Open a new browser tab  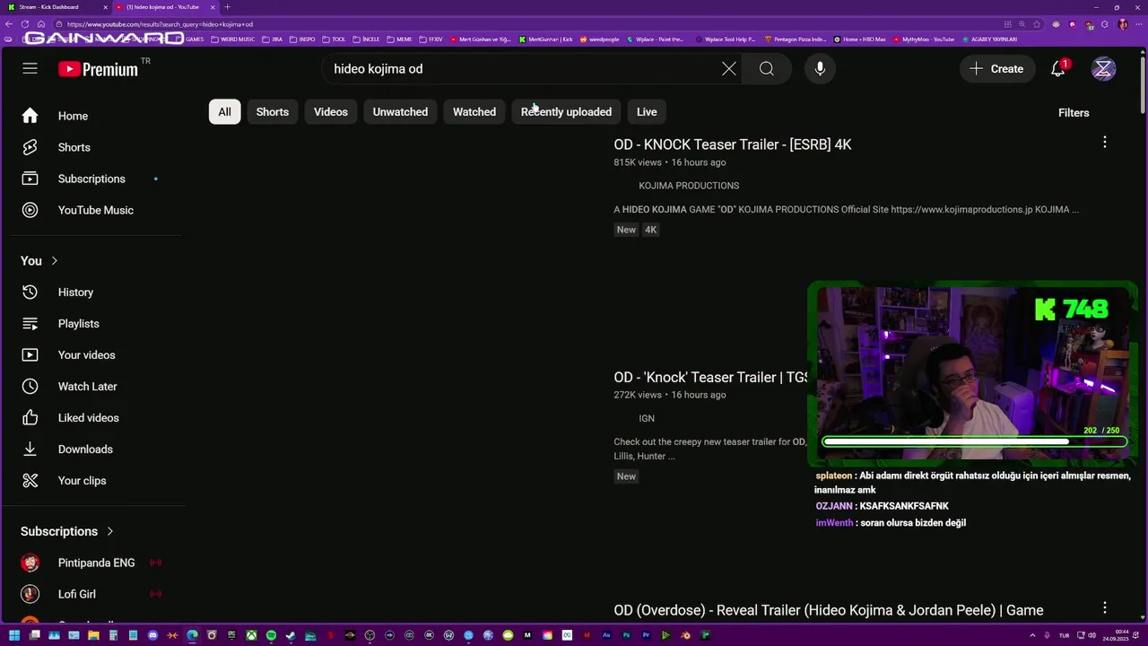[x=228, y=7]
